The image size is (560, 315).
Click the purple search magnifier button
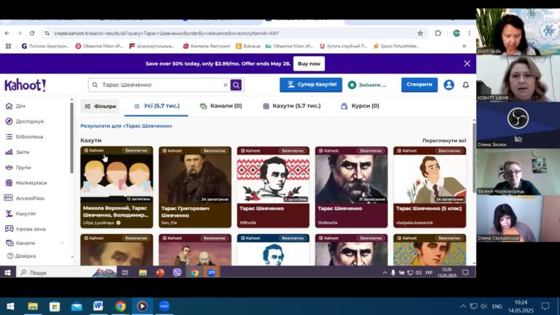click(x=236, y=85)
